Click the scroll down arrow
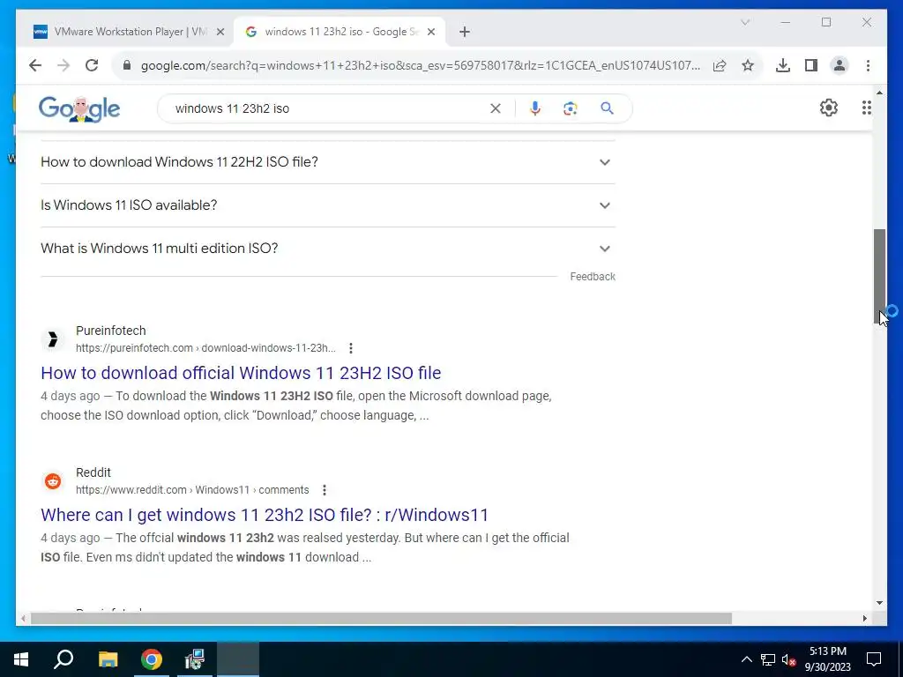Image resolution: width=903 pixels, height=677 pixels. pos(879,603)
